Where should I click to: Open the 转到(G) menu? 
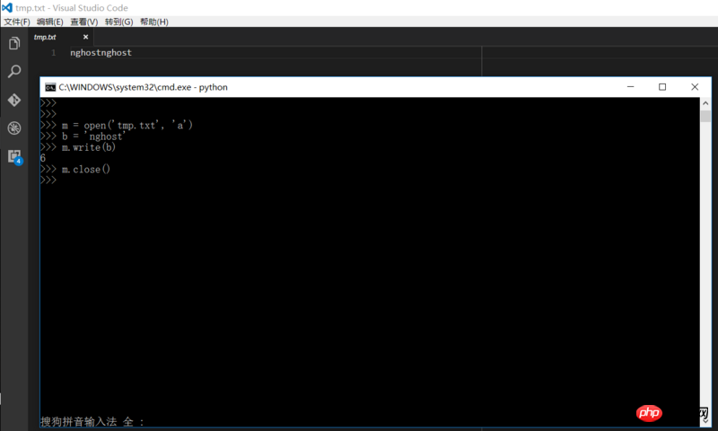click(x=118, y=22)
